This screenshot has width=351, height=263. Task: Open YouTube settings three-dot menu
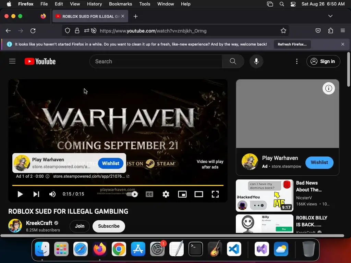coord(297,61)
